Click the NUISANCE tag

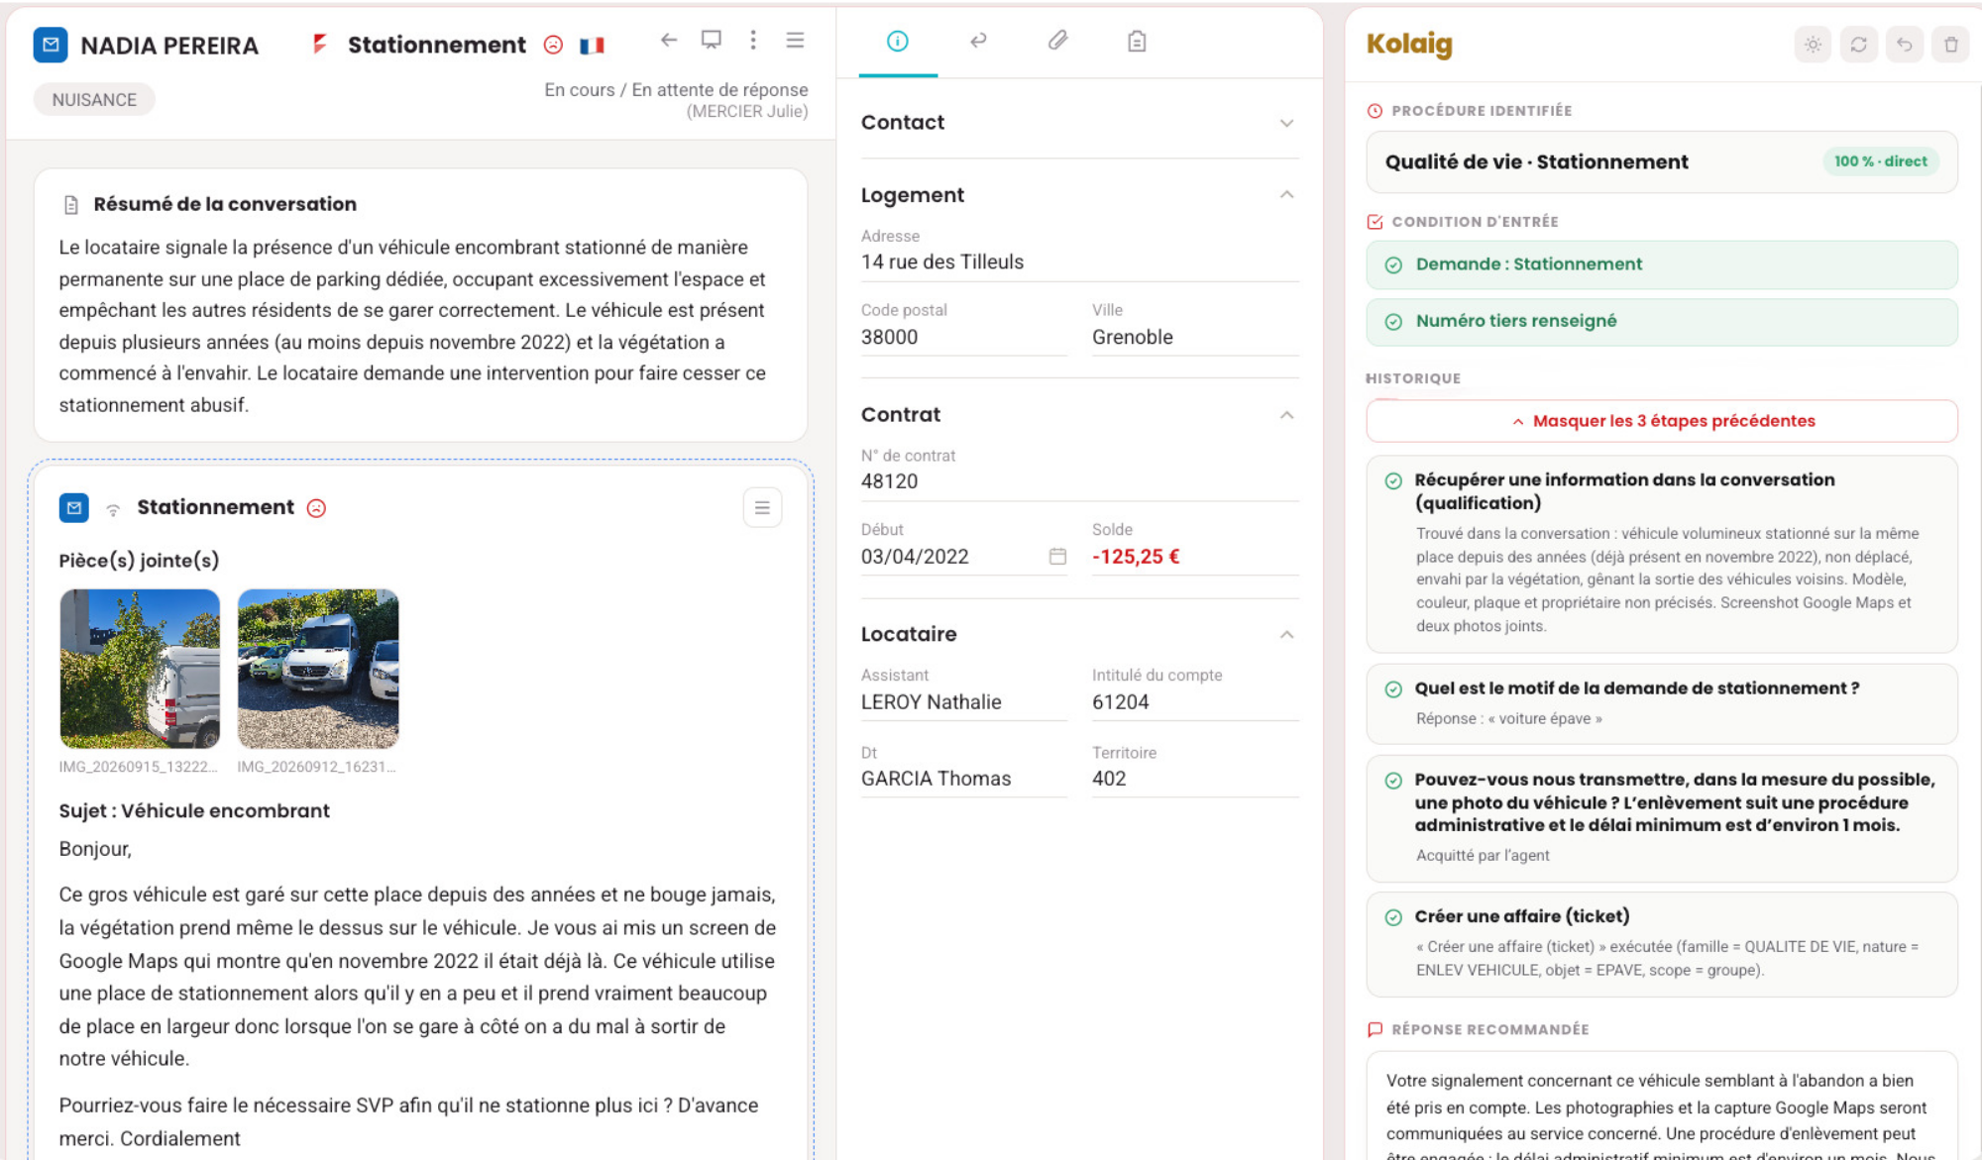click(x=94, y=100)
